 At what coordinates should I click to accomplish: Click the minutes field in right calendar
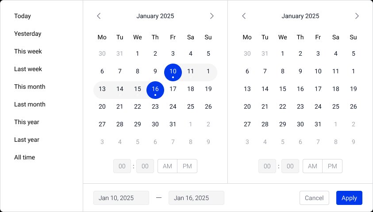pyautogui.click(x=290, y=166)
